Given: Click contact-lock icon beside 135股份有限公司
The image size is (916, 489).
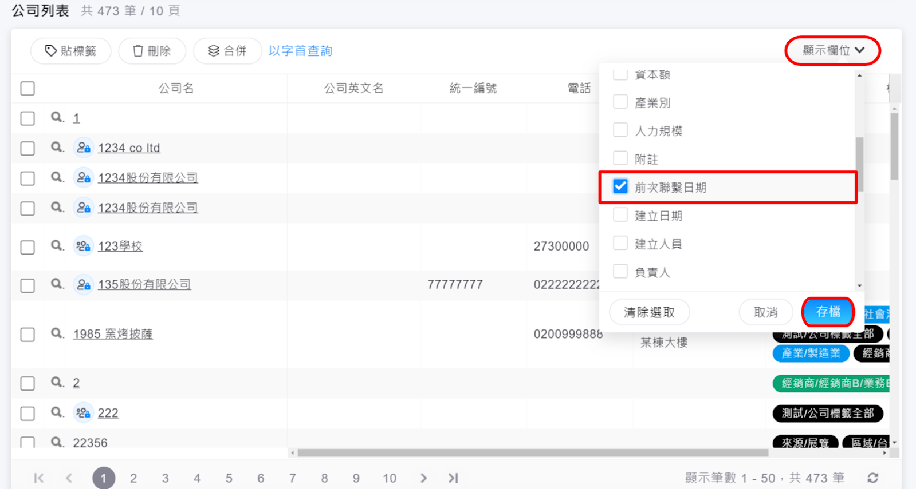Looking at the screenshot, I should point(84,284).
